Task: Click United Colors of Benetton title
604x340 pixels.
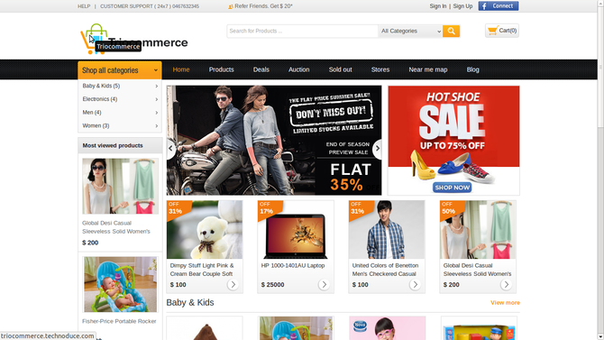Action: pos(385,270)
